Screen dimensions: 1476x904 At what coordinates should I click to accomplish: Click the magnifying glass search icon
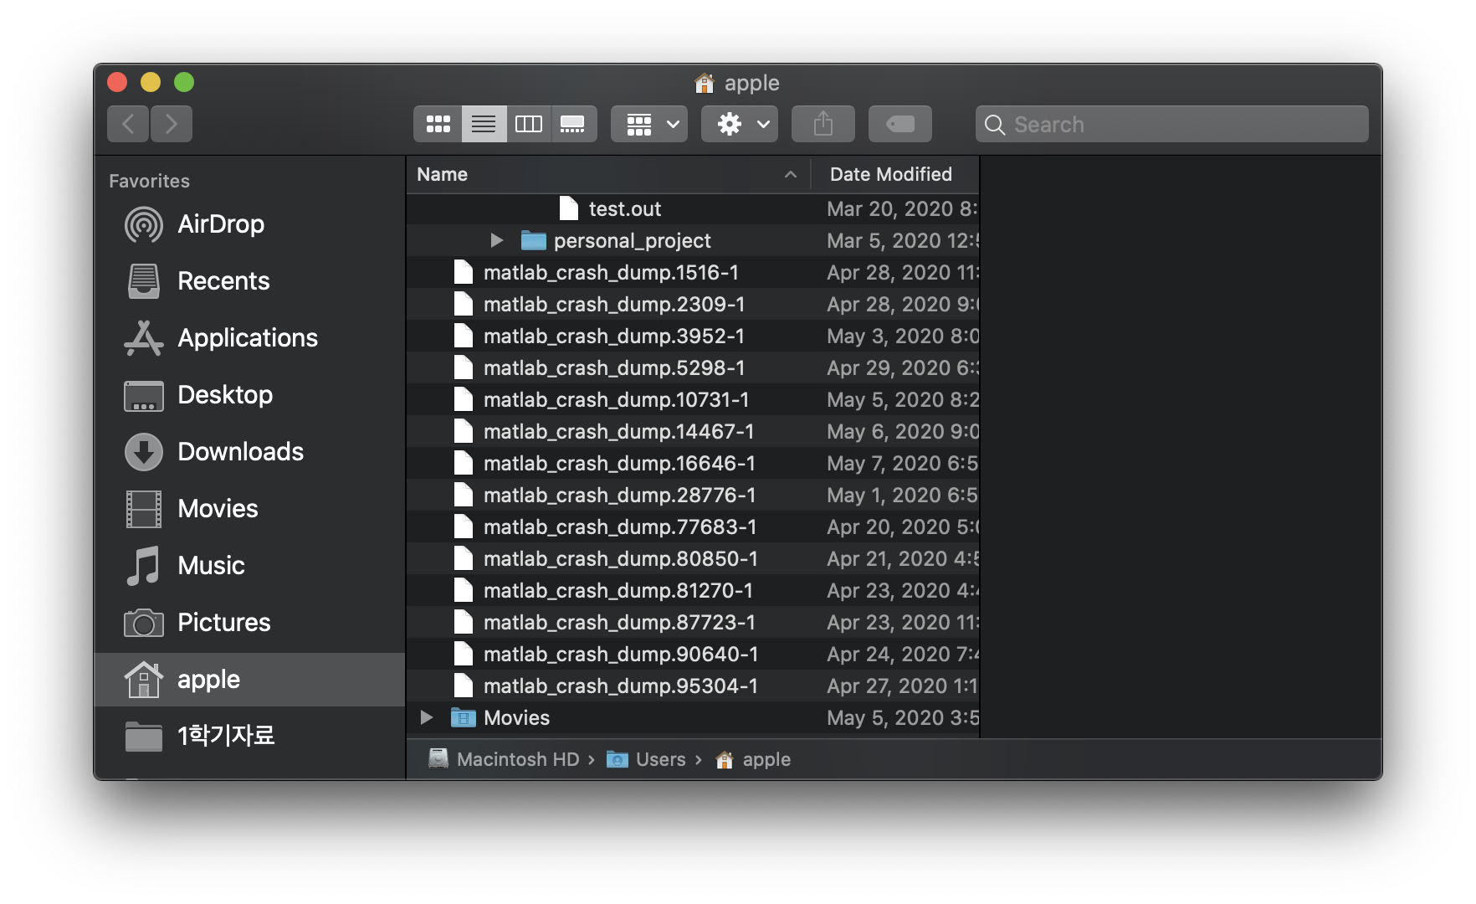coord(995,125)
